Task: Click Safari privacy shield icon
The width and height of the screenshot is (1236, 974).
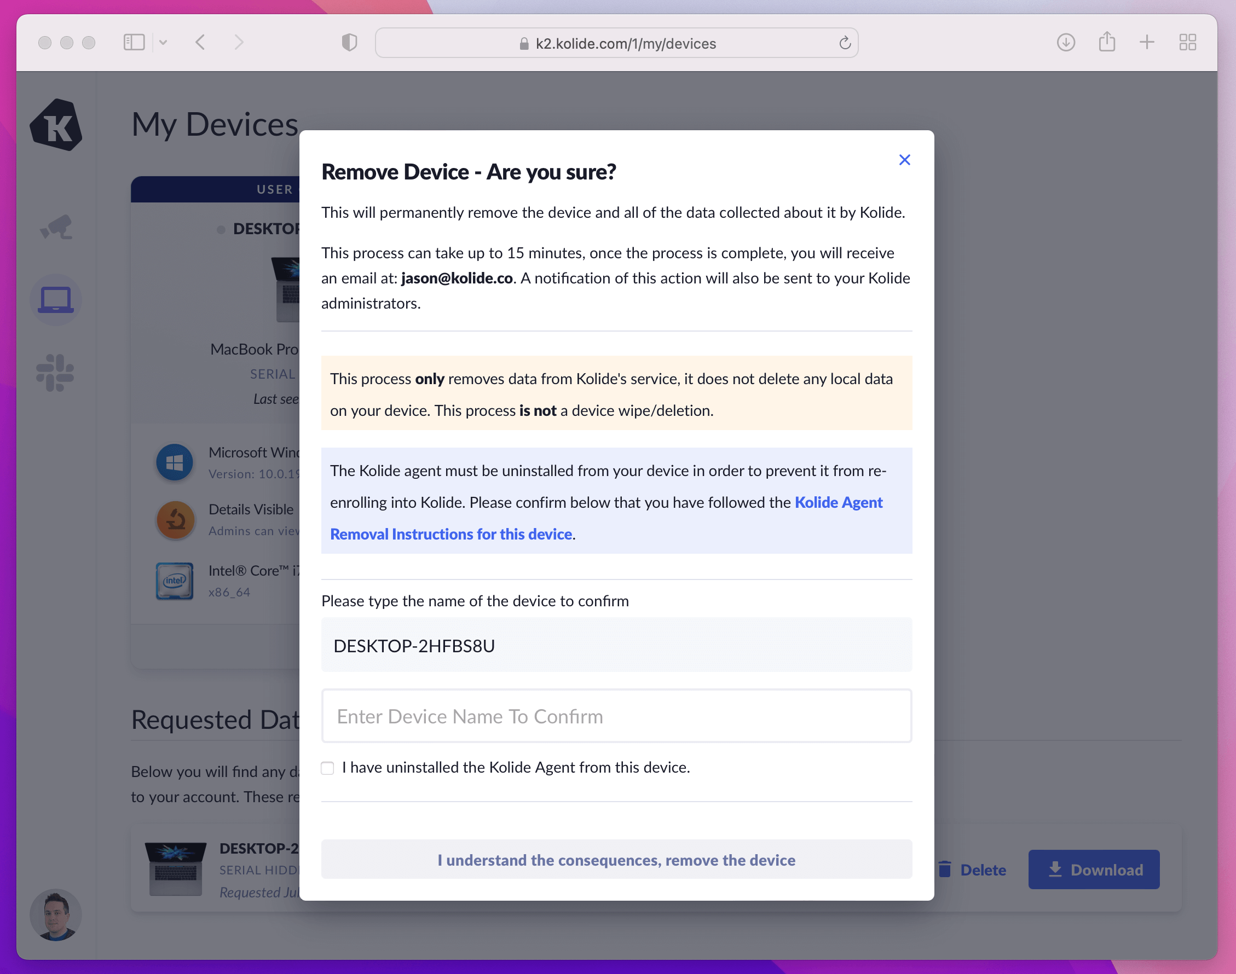Action: tap(349, 42)
